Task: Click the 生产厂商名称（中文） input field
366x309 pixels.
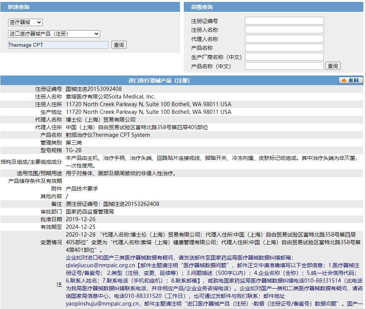Action: click(x=284, y=57)
